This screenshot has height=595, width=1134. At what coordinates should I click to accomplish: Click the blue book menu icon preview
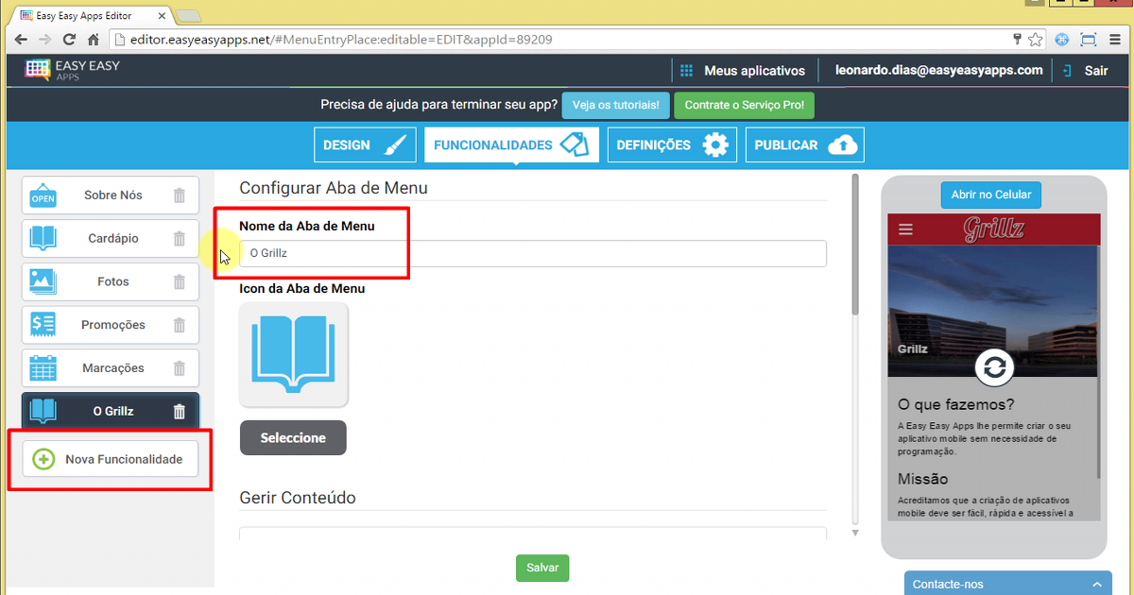[294, 355]
